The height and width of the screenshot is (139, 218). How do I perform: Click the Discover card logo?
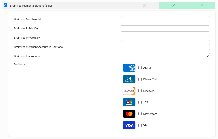point(129,91)
